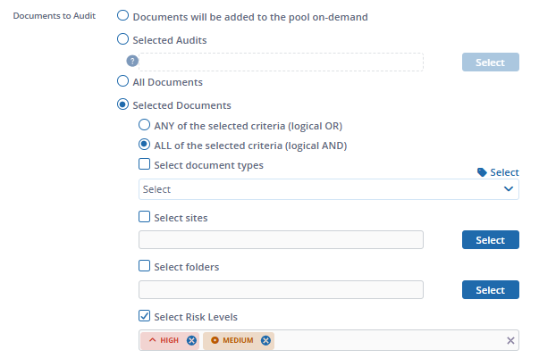Expand document types list via chevron arrow
Screen dimensions: 539x358
tap(509, 189)
